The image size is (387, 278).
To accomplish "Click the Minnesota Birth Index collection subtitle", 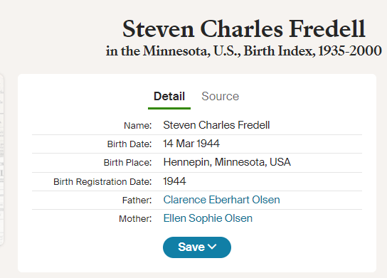I will pos(243,51).
